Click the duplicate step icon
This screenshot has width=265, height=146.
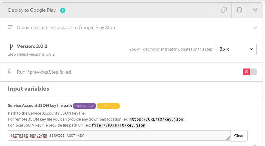224,10
